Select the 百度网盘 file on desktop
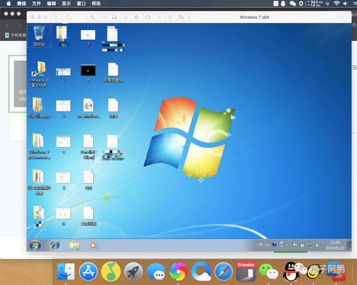 click(x=89, y=216)
